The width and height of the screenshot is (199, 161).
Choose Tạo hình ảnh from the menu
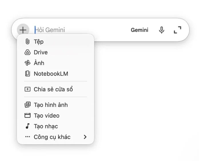pyautogui.click(x=51, y=105)
